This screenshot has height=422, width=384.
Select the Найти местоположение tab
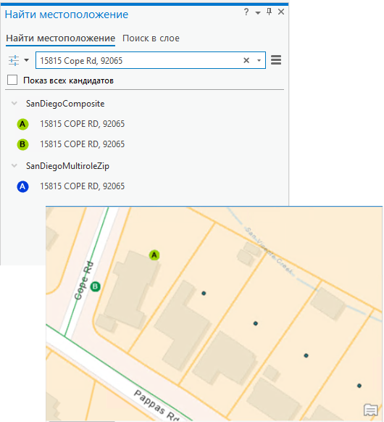(61, 38)
